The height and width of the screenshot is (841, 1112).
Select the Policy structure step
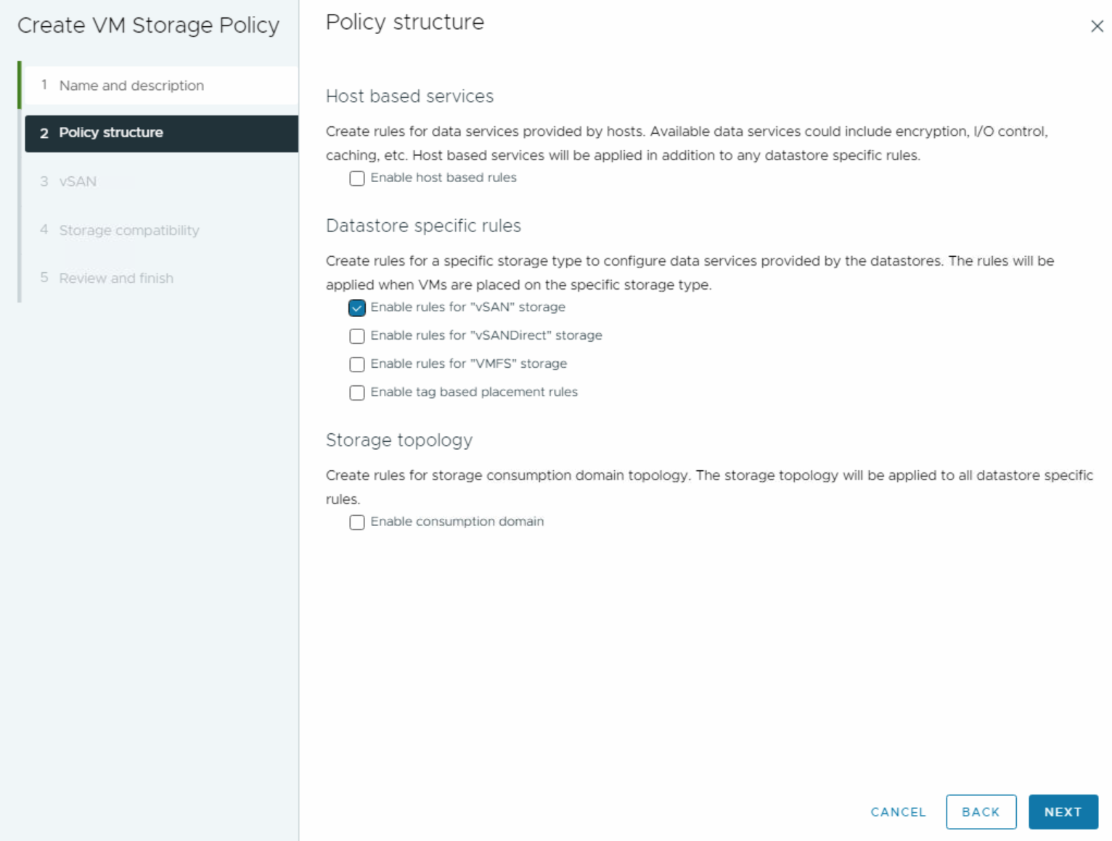tap(110, 133)
